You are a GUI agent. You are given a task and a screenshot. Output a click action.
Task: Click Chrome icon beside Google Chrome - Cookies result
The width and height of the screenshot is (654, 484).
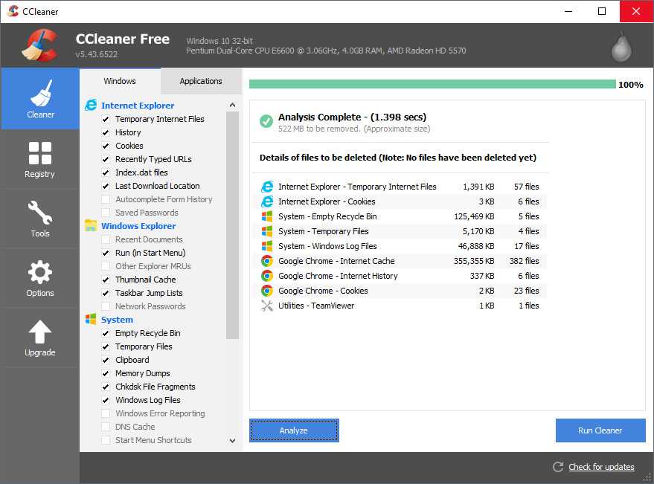click(267, 291)
